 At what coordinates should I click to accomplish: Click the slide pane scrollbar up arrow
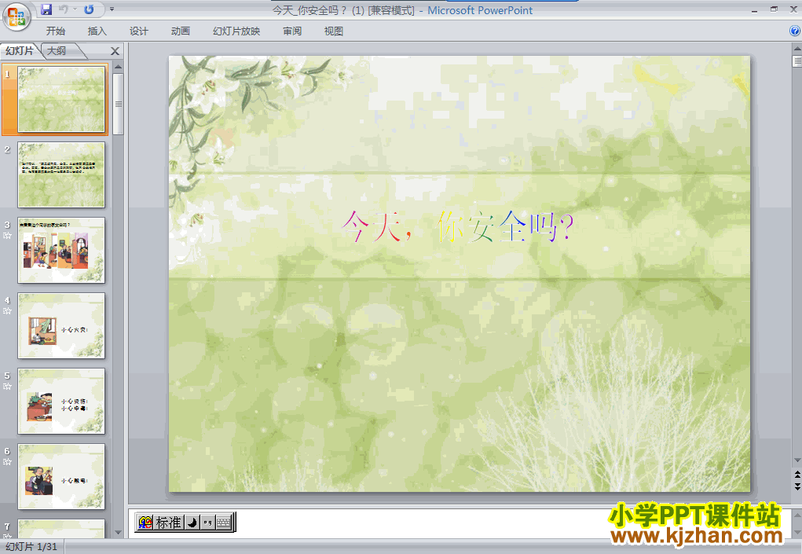pos(119,67)
